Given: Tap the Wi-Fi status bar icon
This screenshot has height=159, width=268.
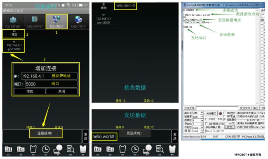Looking at the screenshot, I should [x=68, y=5].
